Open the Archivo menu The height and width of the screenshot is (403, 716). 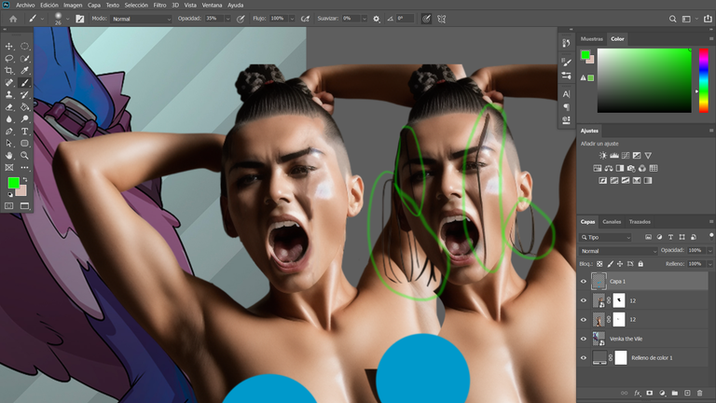point(25,6)
